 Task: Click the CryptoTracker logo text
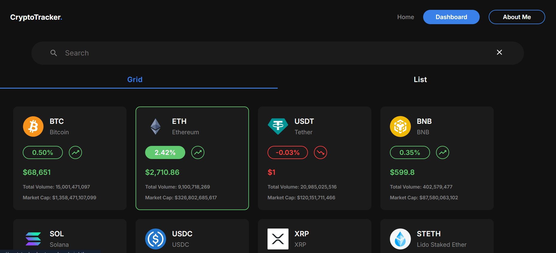click(36, 17)
